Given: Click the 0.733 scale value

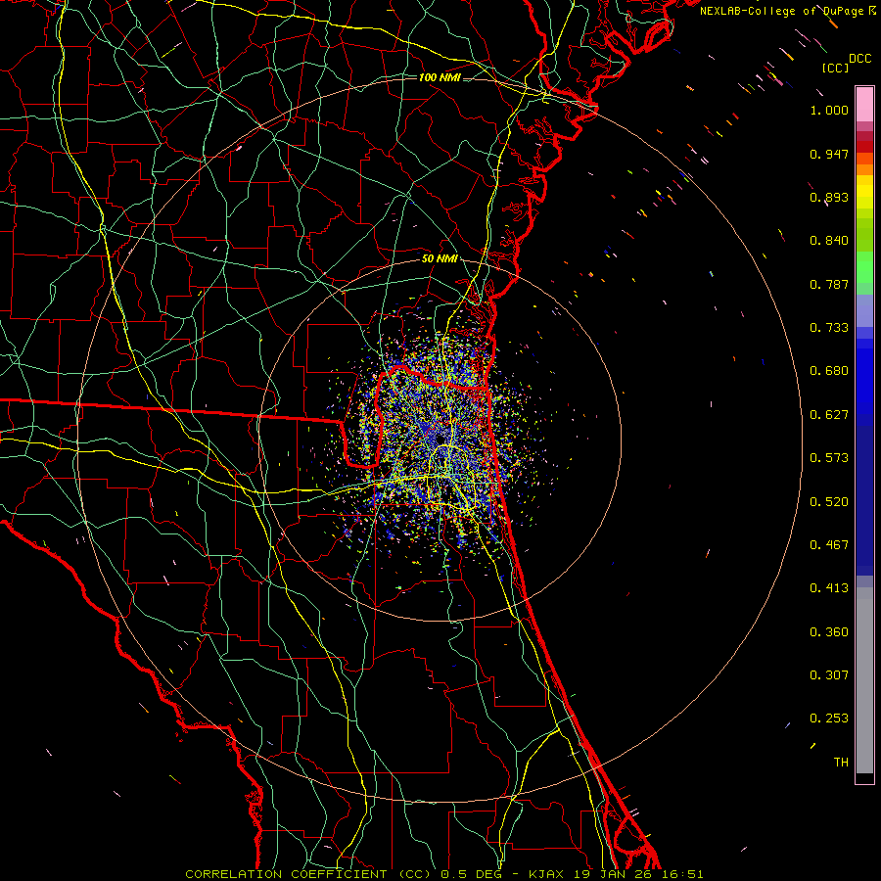Looking at the screenshot, I should pos(829,328).
